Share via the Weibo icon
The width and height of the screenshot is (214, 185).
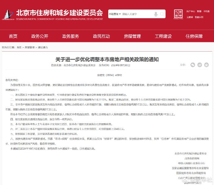pyautogui.click(x=199, y=65)
